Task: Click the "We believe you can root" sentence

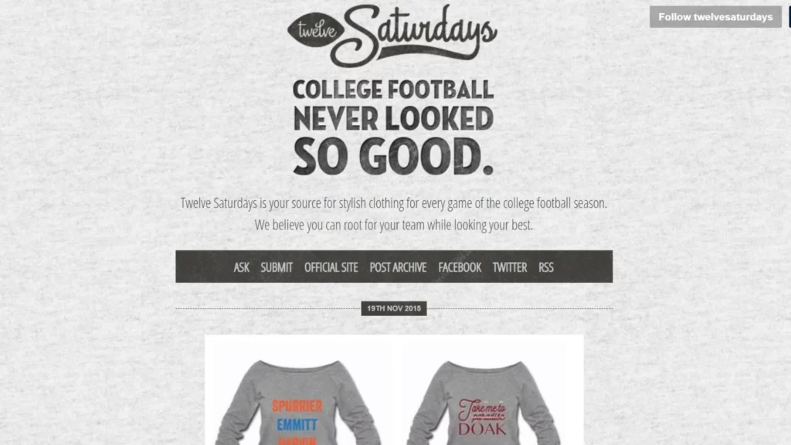Action: coord(393,225)
